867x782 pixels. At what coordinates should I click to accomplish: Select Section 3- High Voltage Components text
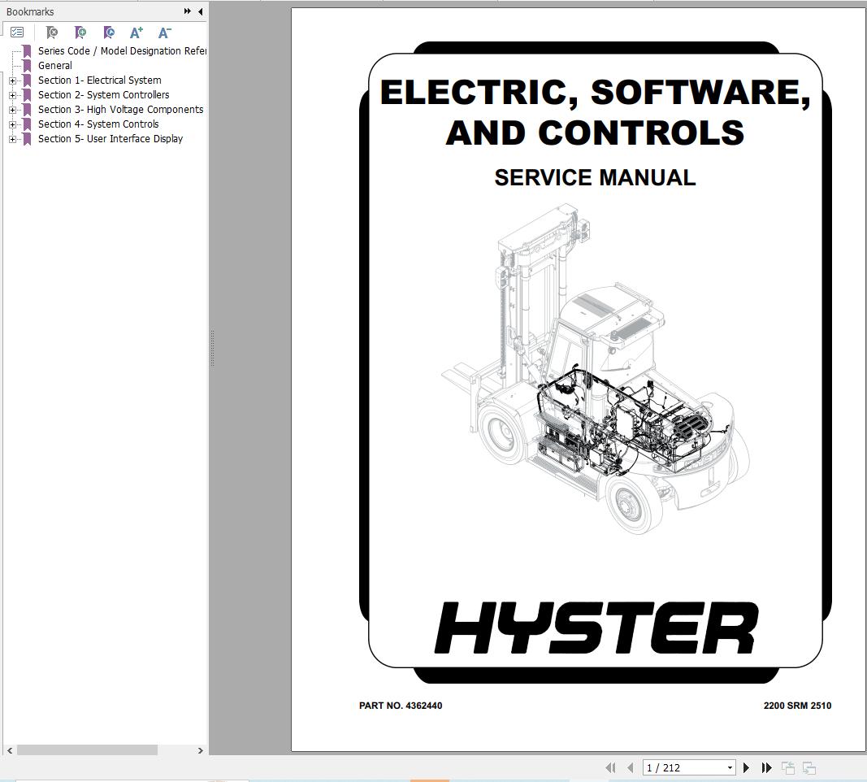pos(120,110)
